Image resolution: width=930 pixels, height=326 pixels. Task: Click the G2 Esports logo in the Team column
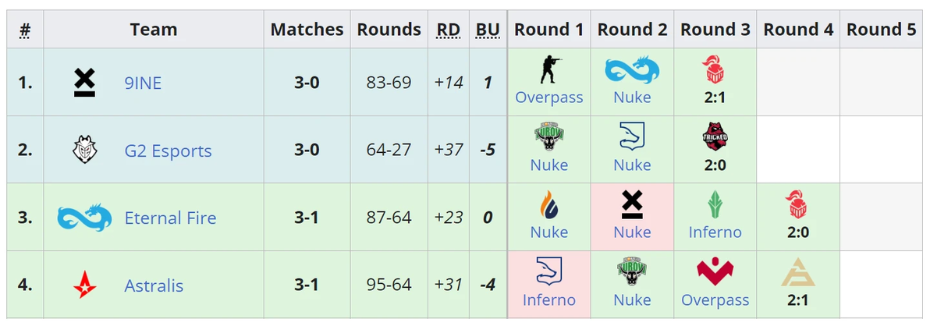click(x=84, y=150)
